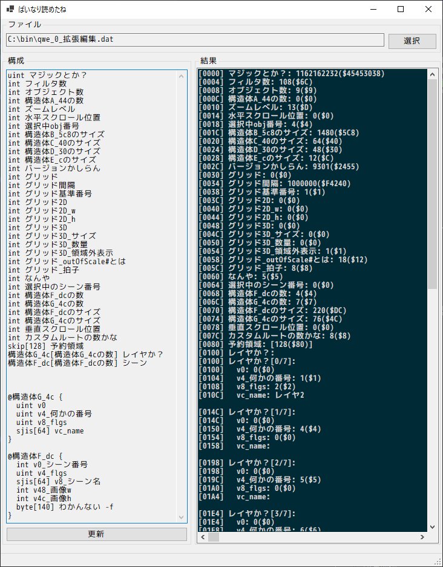Click the 結果 horizontal scrollbar thumb
Screen dimensions: 443x567
[x=214, y=537]
